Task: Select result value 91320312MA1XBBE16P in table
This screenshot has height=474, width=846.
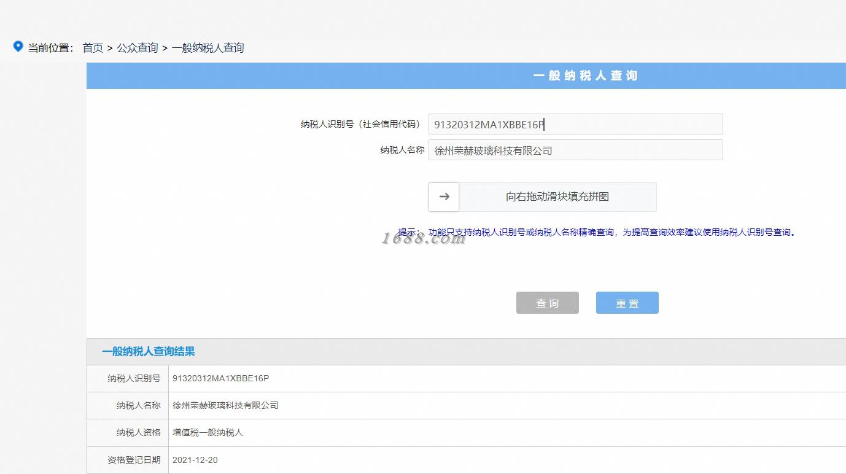Action: (x=221, y=378)
